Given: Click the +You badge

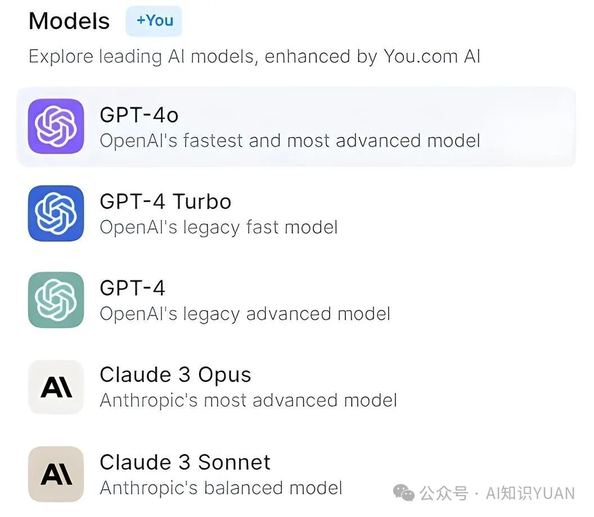Looking at the screenshot, I should tap(154, 21).
